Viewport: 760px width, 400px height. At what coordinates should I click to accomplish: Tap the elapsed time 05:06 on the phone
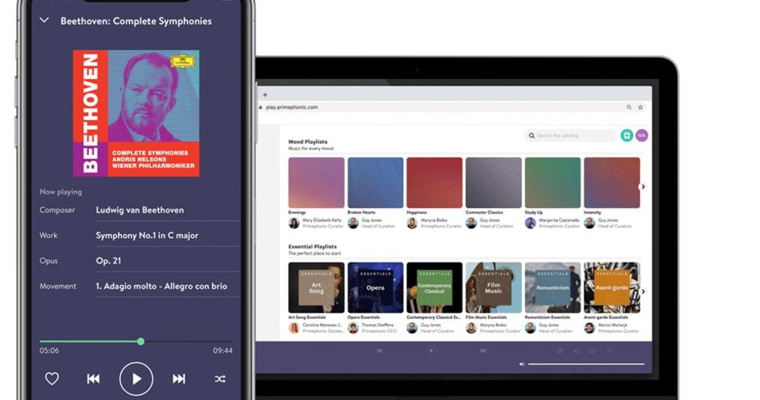pyautogui.click(x=49, y=351)
